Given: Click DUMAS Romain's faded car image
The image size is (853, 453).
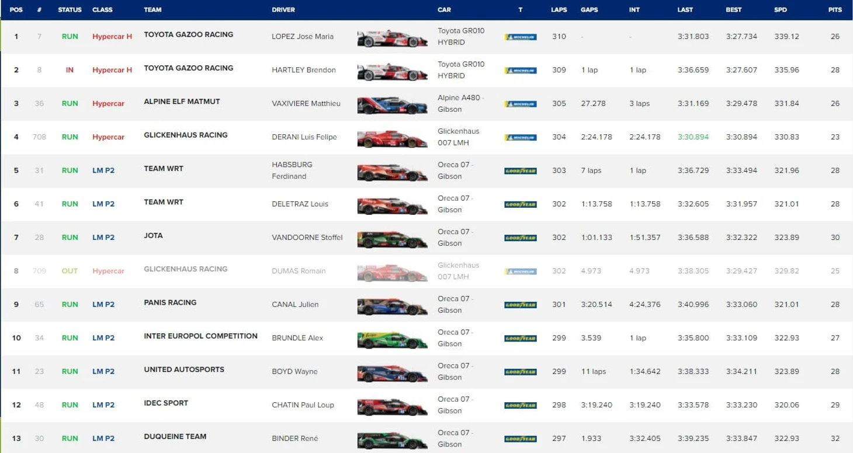Looking at the screenshot, I should [x=391, y=273].
